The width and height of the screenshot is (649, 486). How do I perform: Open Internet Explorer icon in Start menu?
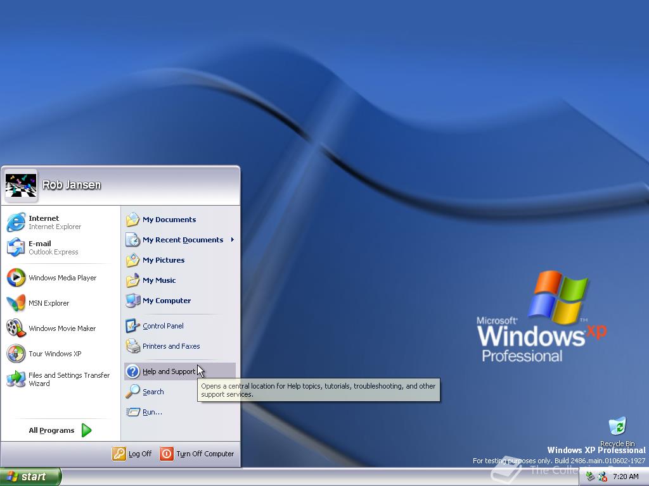click(16, 222)
